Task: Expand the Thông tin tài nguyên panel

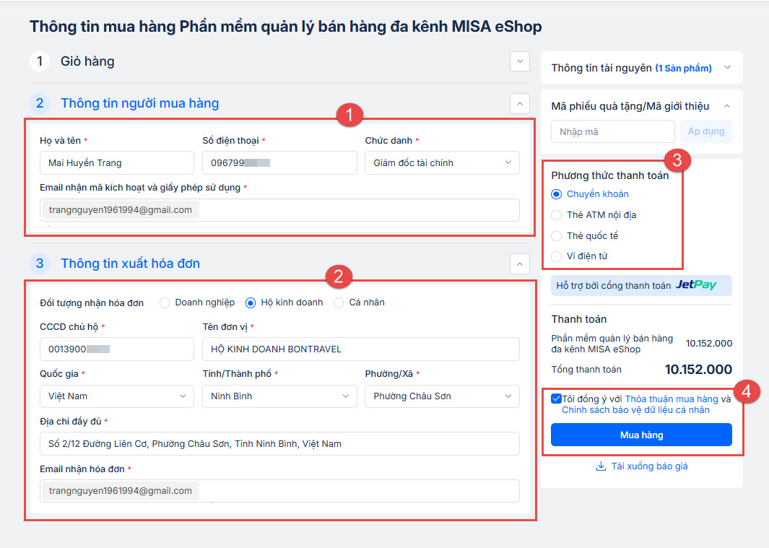Action: (x=727, y=68)
